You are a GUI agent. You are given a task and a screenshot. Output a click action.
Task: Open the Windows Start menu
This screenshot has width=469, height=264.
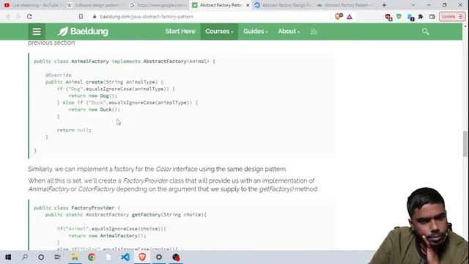(8, 257)
